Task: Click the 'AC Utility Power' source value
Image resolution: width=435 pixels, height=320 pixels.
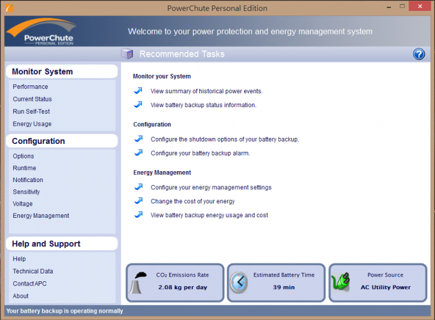Action: [x=385, y=287]
